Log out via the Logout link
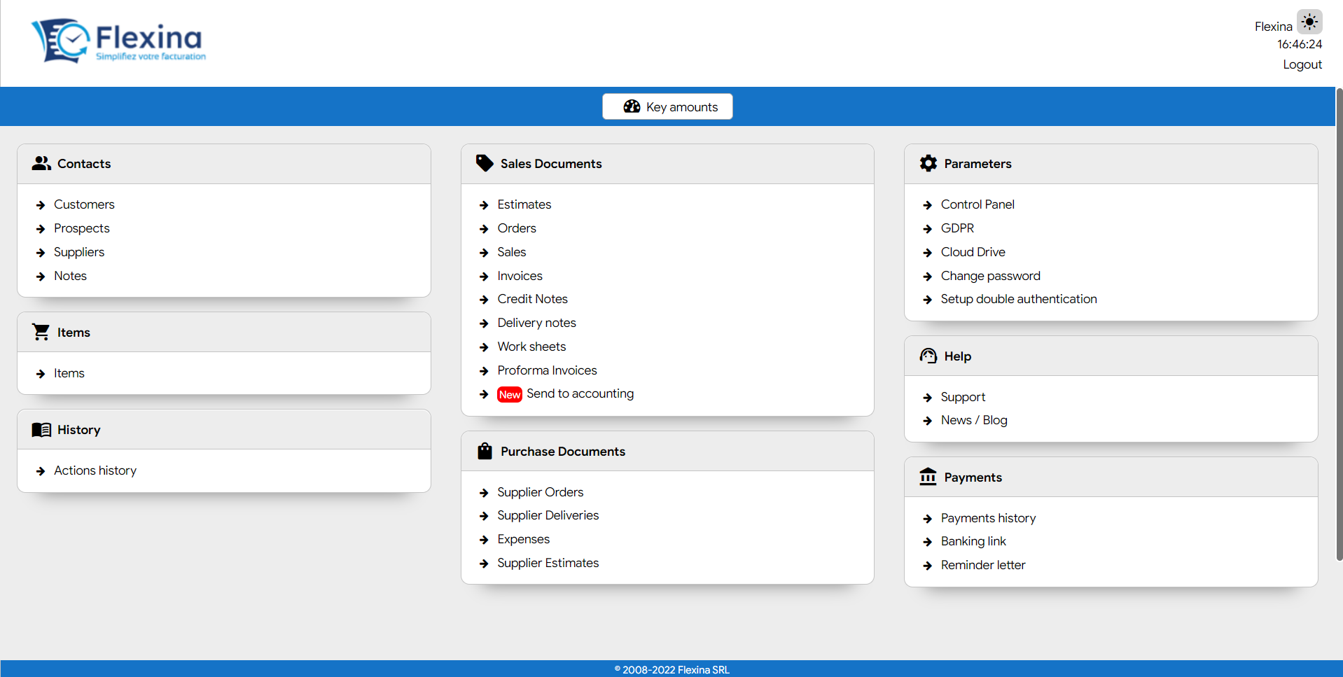 coord(1302,64)
